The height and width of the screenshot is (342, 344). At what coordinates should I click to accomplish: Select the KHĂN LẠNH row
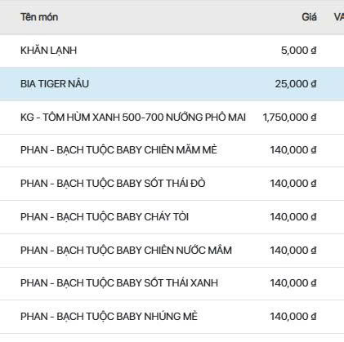click(x=172, y=51)
